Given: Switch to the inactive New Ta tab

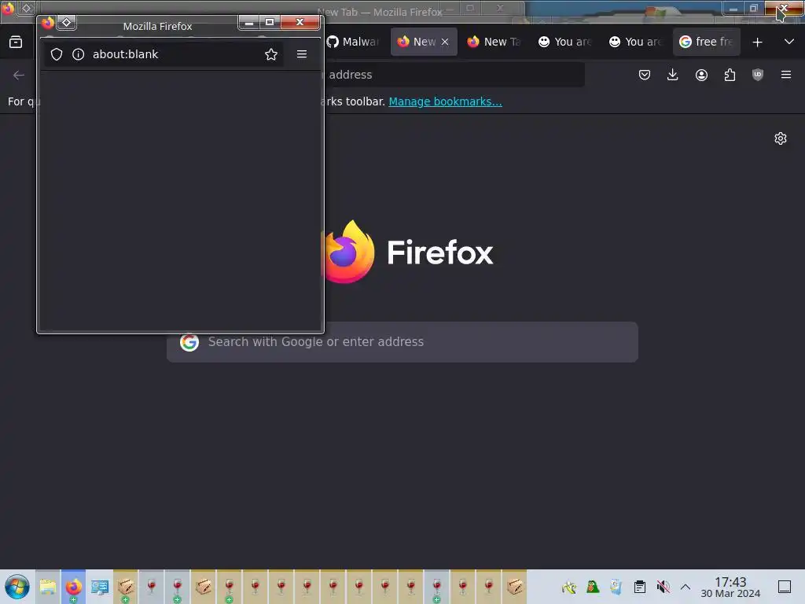Looking at the screenshot, I should [x=494, y=42].
